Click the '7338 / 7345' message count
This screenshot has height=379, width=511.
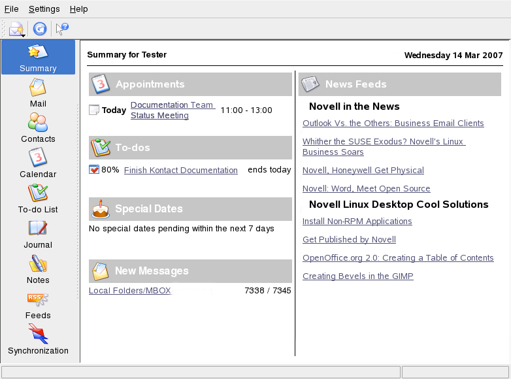[267, 290]
